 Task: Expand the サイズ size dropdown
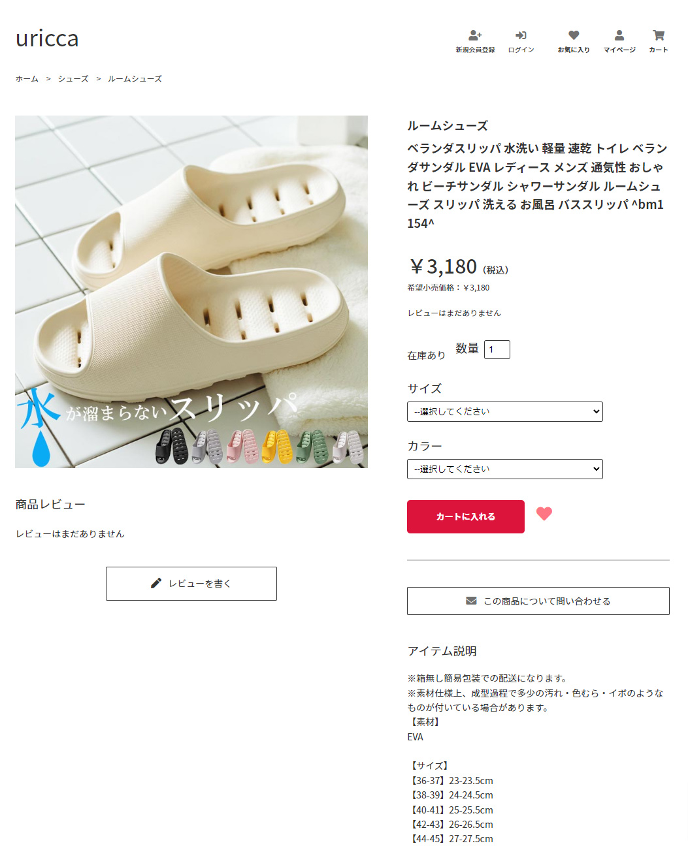(x=505, y=412)
